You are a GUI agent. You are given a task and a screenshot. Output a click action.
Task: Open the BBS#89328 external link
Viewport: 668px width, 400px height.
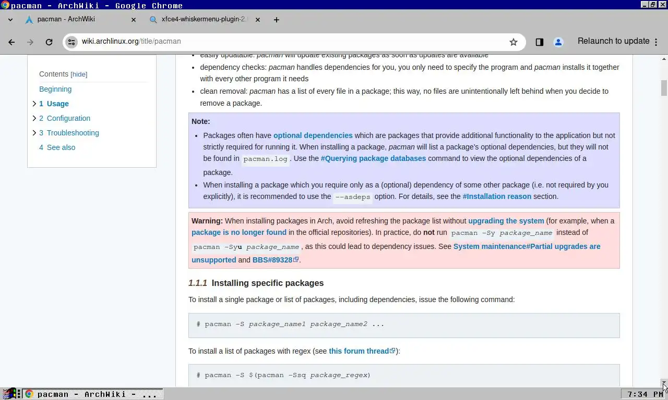275,260
